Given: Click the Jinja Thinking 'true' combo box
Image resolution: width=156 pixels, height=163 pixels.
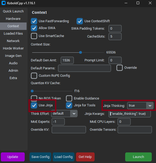Looking at the screenshot, I should tap(140, 106).
